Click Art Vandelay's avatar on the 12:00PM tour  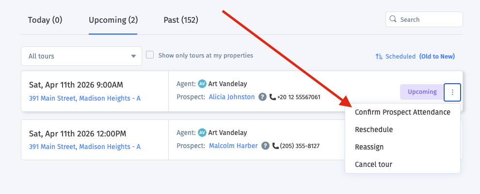pyautogui.click(x=202, y=133)
